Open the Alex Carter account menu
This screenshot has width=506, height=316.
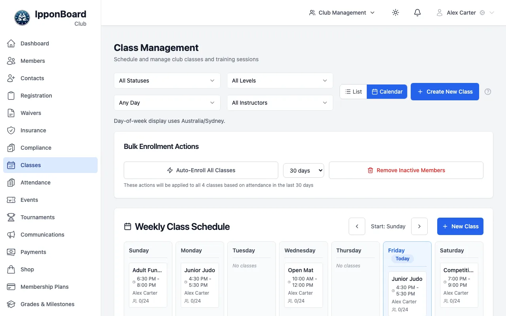pyautogui.click(x=465, y=13)
